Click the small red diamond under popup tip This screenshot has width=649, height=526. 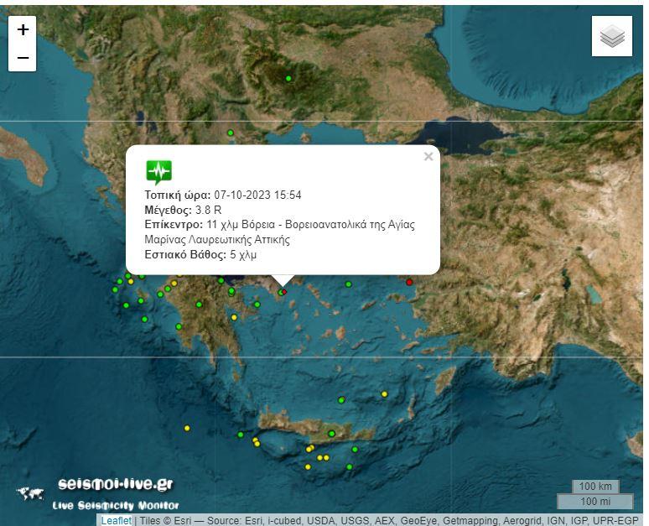[x=284, y=291]
